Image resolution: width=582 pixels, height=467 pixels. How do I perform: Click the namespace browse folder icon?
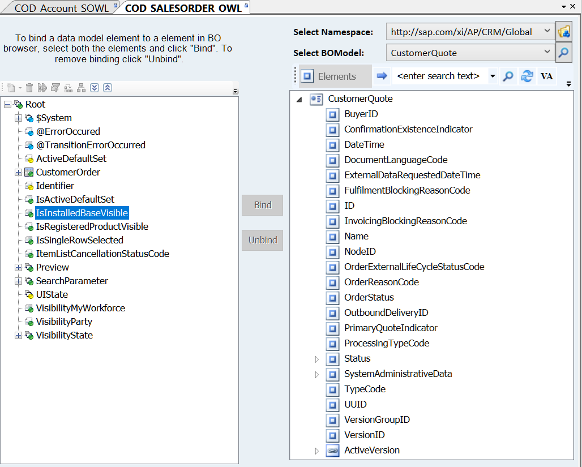coord(564,32)
